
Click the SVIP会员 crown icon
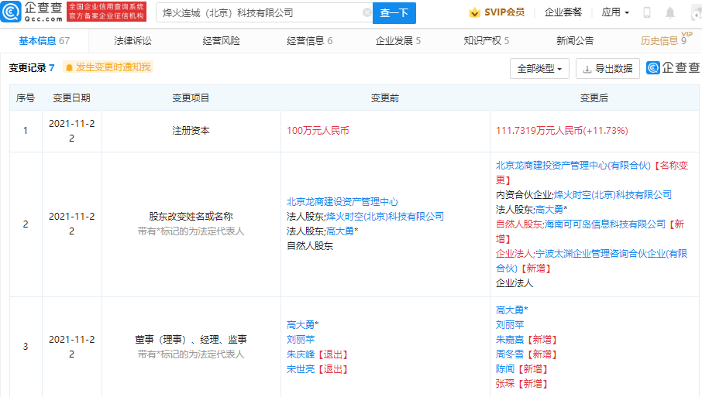[474, 12]
